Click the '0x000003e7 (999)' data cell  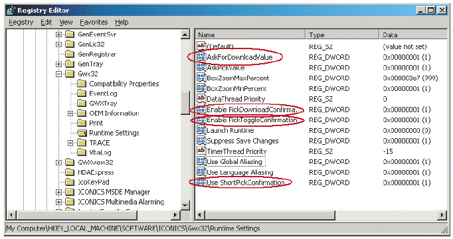pos(410,78)
